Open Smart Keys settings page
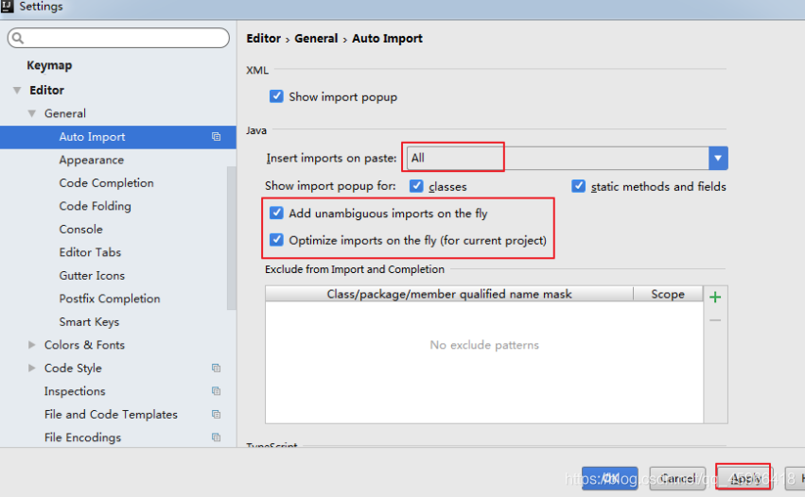 89,321
